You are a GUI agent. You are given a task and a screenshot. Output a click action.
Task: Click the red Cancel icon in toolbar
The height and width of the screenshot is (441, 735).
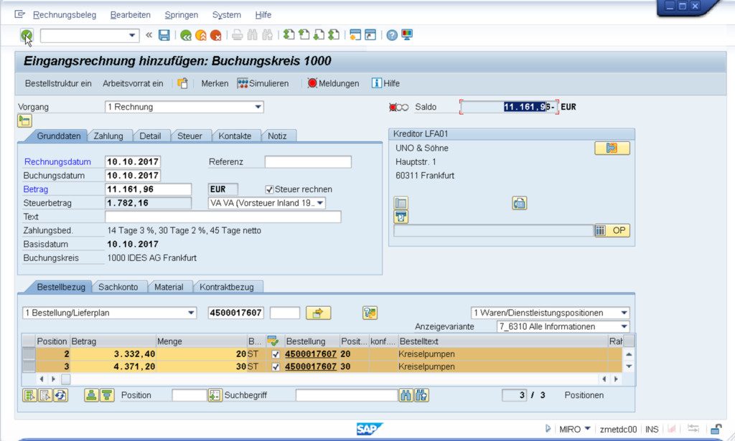[216, 35]
